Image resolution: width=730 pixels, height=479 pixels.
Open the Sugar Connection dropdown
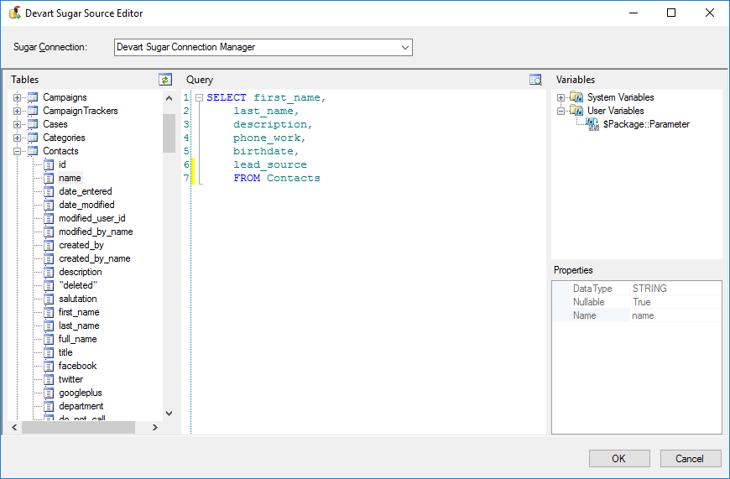click(405, 47)
